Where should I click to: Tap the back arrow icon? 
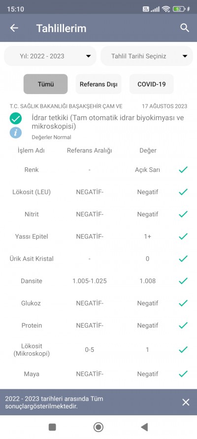(14, 28)
